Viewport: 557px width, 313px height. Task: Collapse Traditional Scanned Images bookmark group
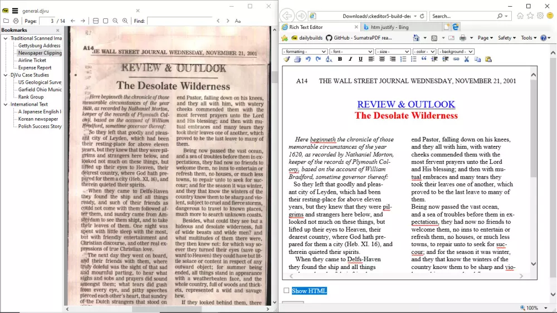click(6, 38)
